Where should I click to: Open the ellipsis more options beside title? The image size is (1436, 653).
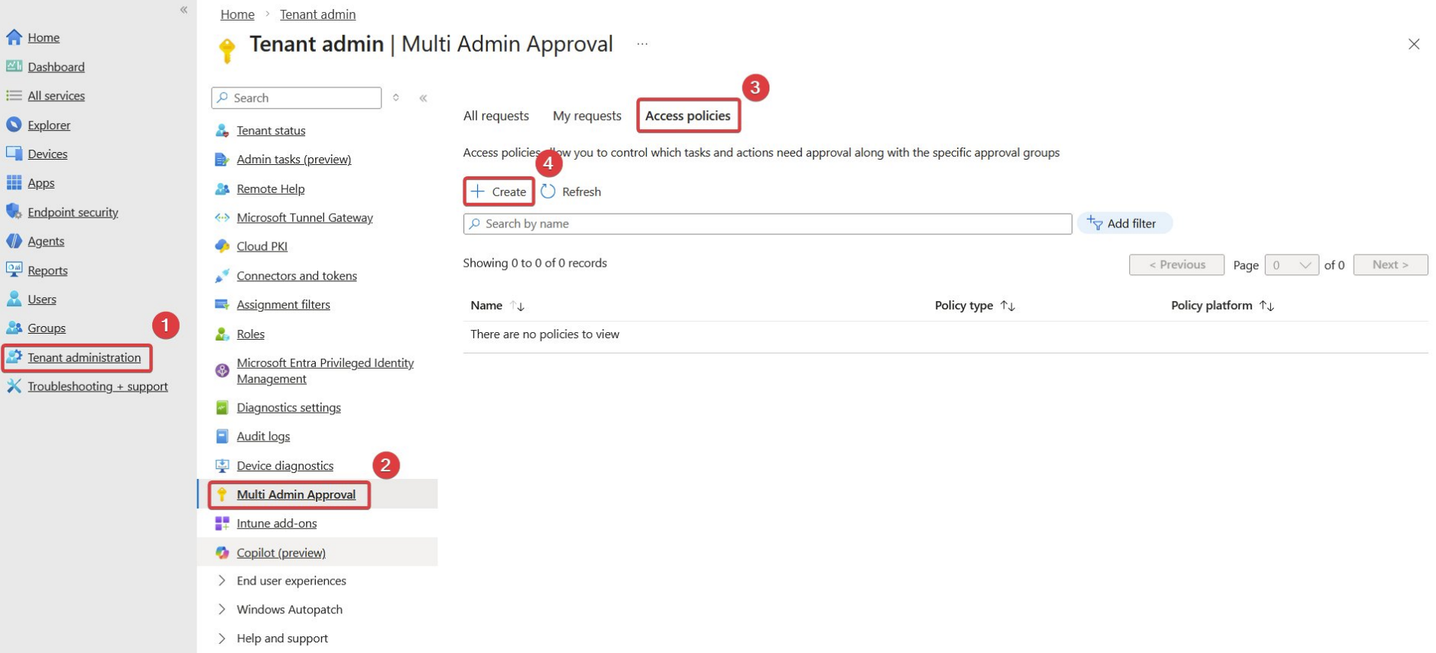(642, 44)
